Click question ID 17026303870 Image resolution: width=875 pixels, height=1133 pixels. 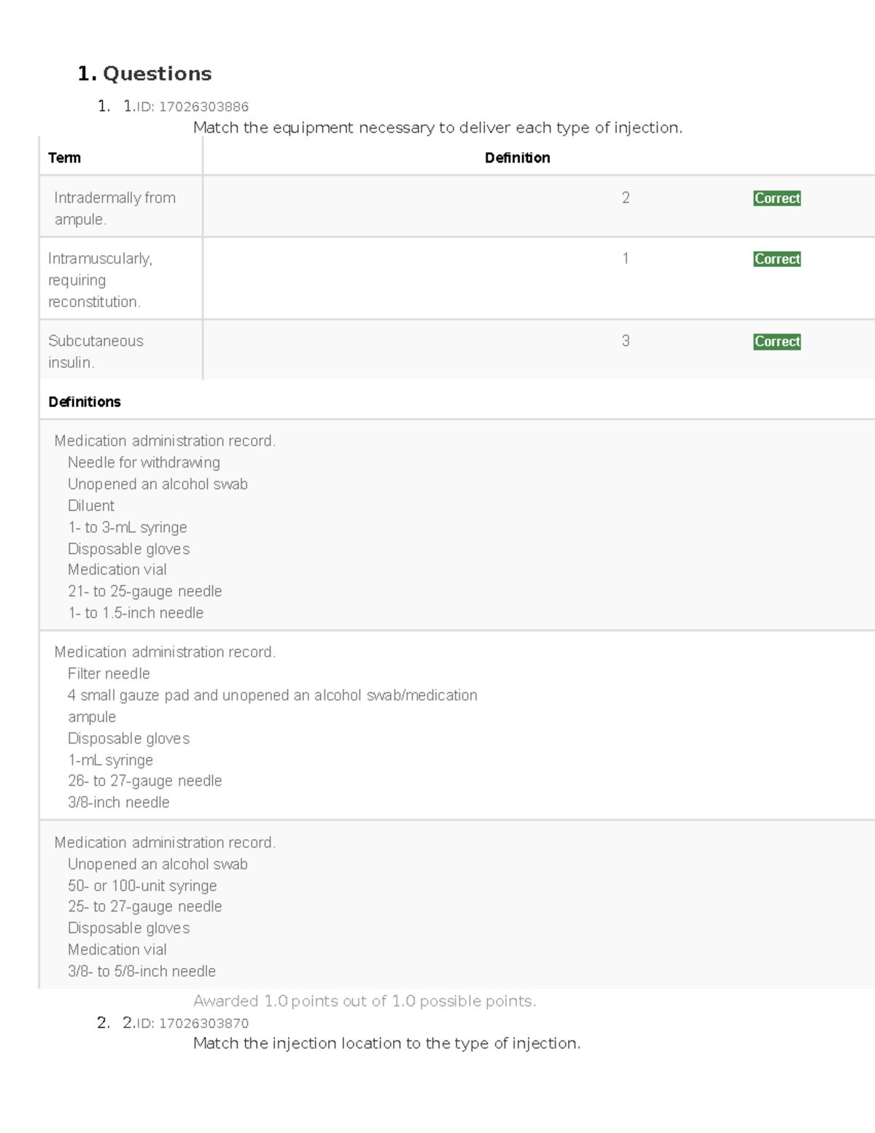pos(192,1023)
